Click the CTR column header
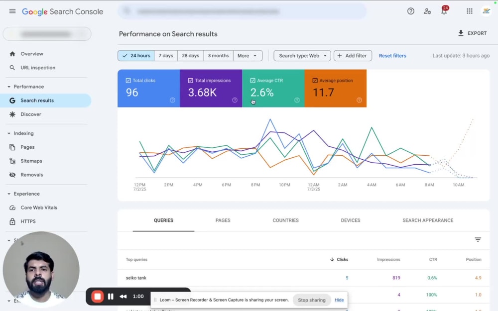This screenshot has width=498, height=311. 433,260
